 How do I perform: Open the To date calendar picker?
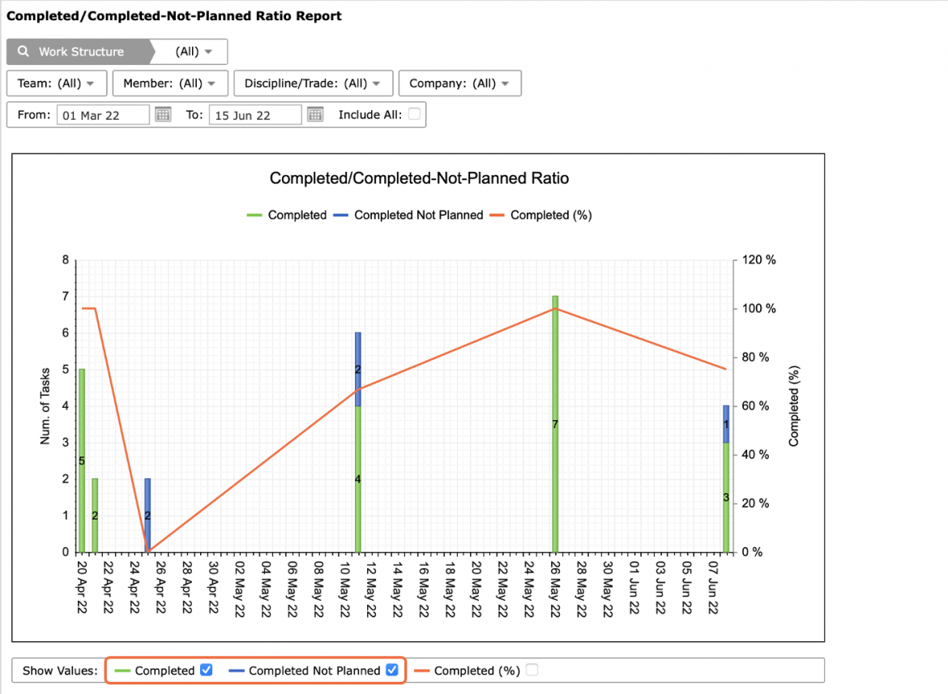pyautogui.click(x=316, y=114)
